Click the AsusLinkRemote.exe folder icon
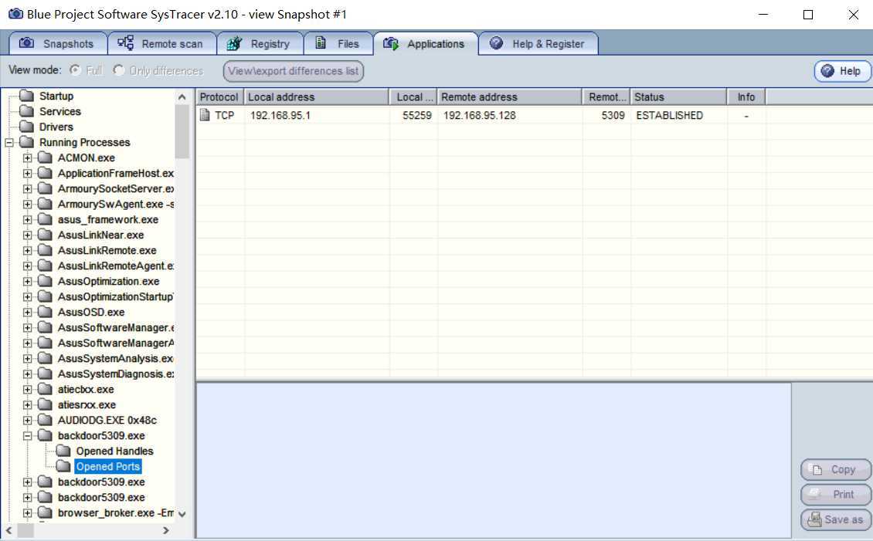This screenshot has height=541, width=873. pyautogui.click(x=45, y=250)
